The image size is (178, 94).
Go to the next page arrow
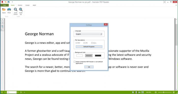tap(18, 92)
